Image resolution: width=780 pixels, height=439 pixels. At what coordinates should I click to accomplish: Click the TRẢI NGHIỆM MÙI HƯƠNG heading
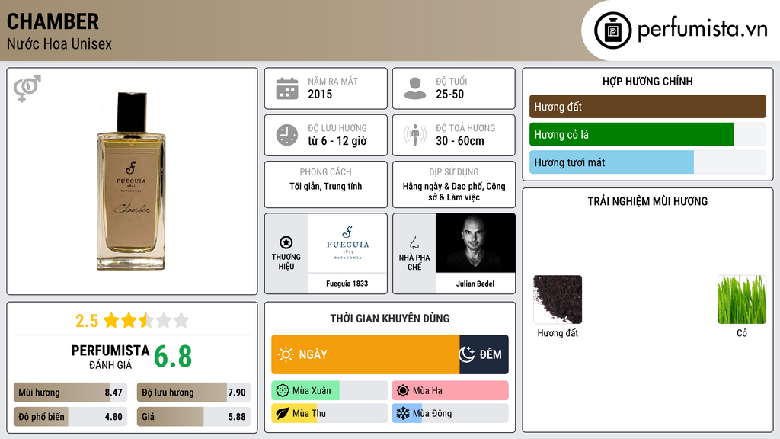[647, 201]
